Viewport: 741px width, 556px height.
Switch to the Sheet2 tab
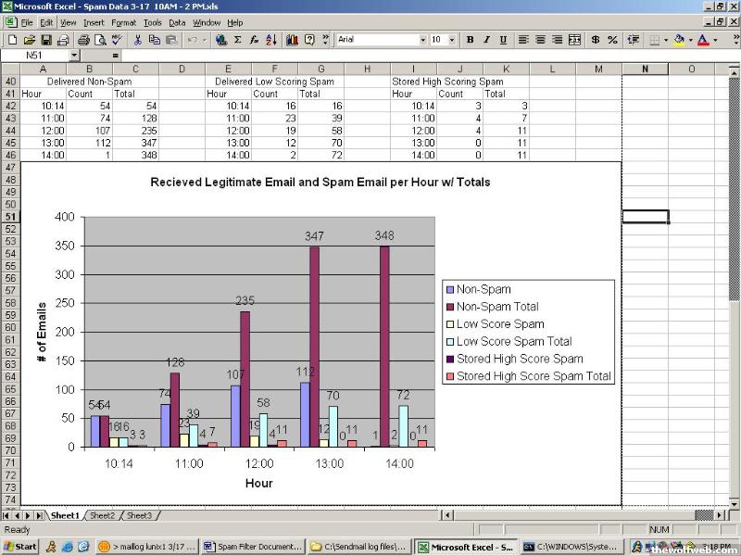tap(102, 515)
